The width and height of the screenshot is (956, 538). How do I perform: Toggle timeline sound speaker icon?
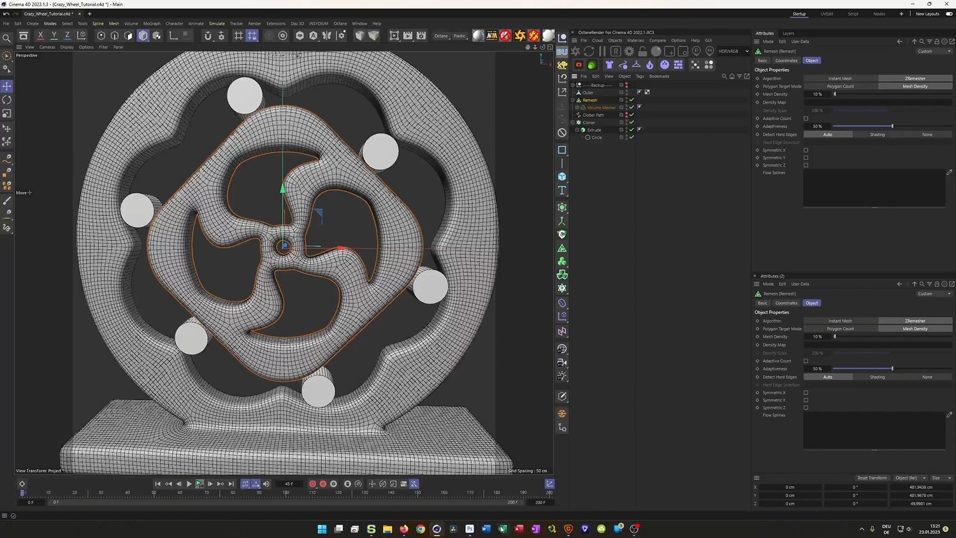coord(266,484)
